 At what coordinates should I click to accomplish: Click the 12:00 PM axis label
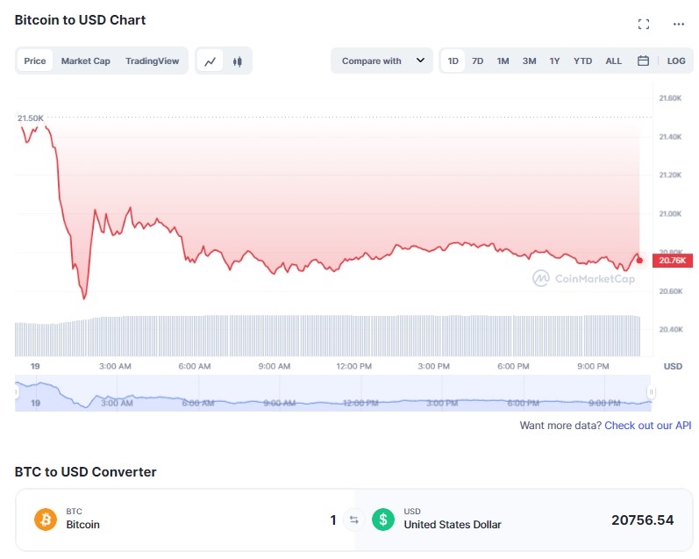[x=354, y=366]
